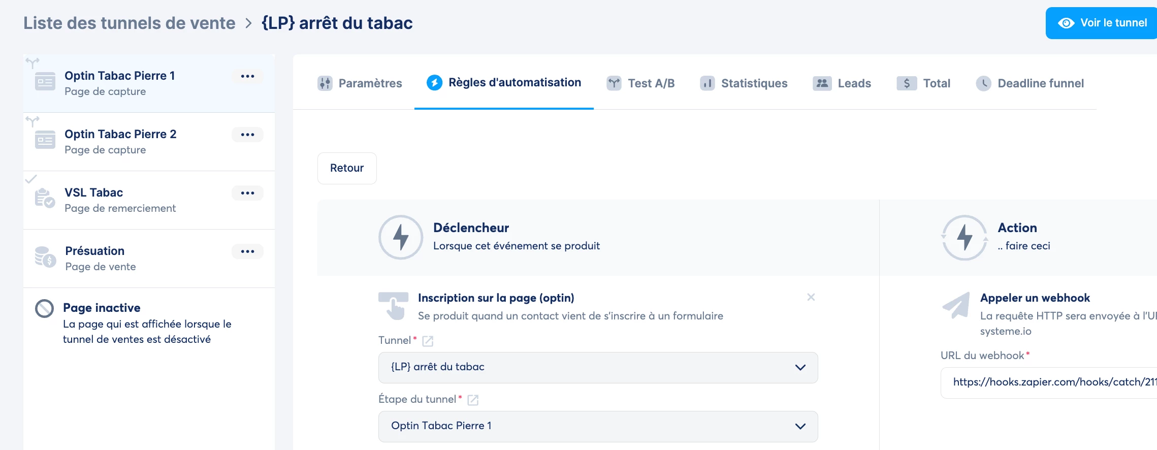Click the 'Lorsque cet événement se produit' text

click(517, 246)
